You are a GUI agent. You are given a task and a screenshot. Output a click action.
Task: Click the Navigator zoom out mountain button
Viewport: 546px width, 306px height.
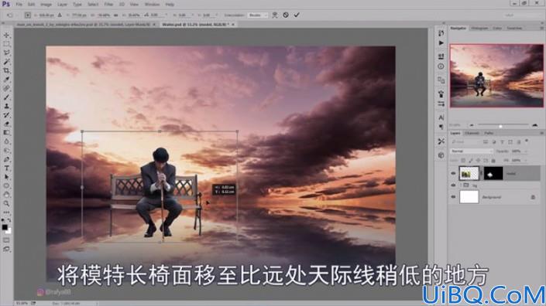pyautogui.click(x=472, y=125)
